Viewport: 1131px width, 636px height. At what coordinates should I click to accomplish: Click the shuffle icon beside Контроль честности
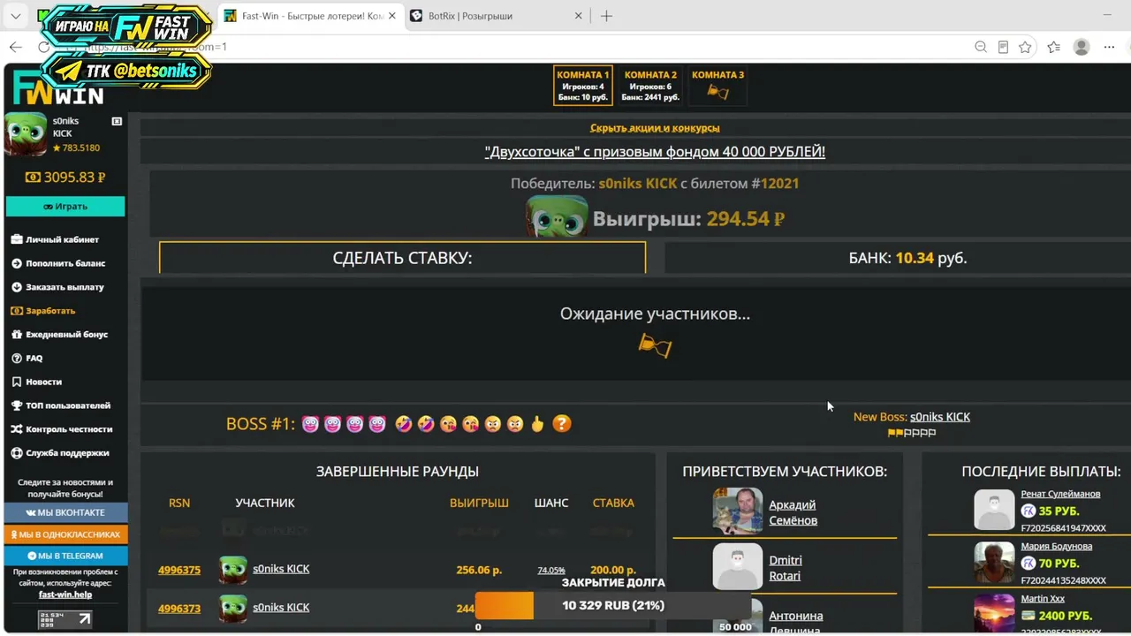coord(17,429)
